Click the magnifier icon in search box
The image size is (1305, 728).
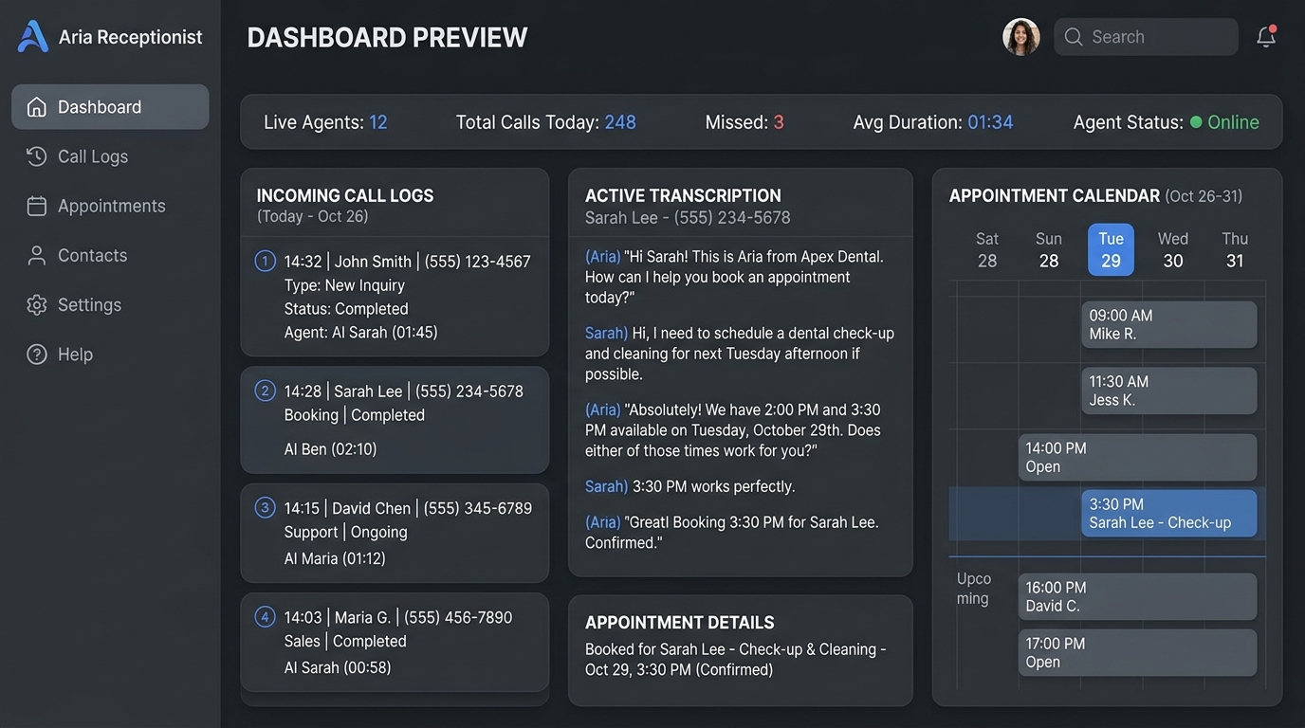coord(1074,37)
